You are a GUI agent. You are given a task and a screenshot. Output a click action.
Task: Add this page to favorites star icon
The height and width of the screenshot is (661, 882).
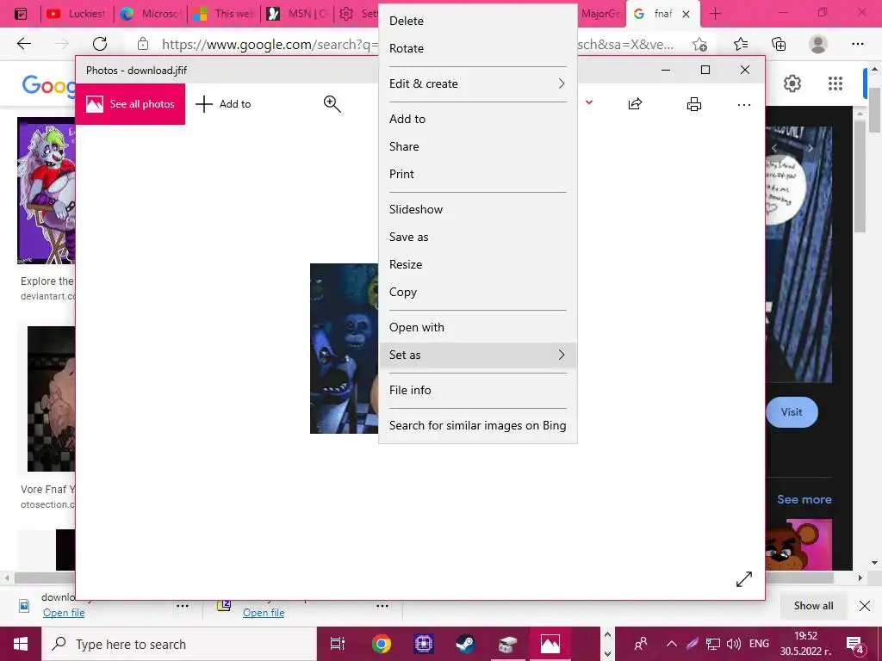[x=699, y=44]
